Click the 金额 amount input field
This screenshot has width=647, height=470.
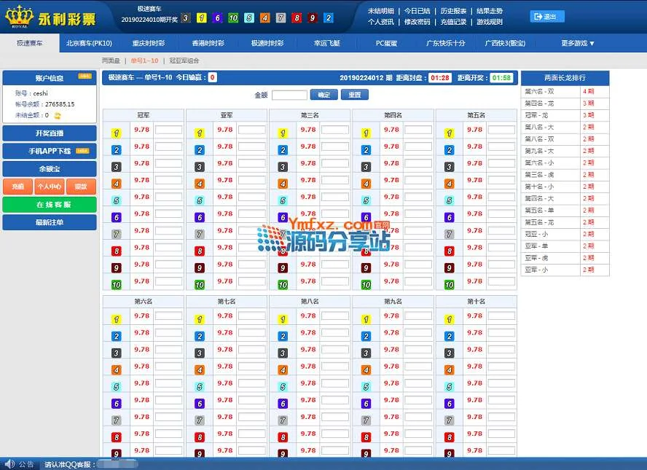289,95
